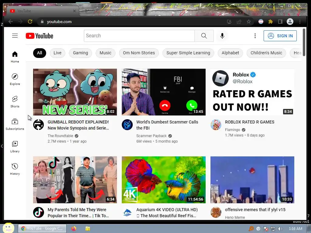The image size is (311, 233).
Task: Open new tab with plus button
Action: pyautogui.click(x=86, y=11)
